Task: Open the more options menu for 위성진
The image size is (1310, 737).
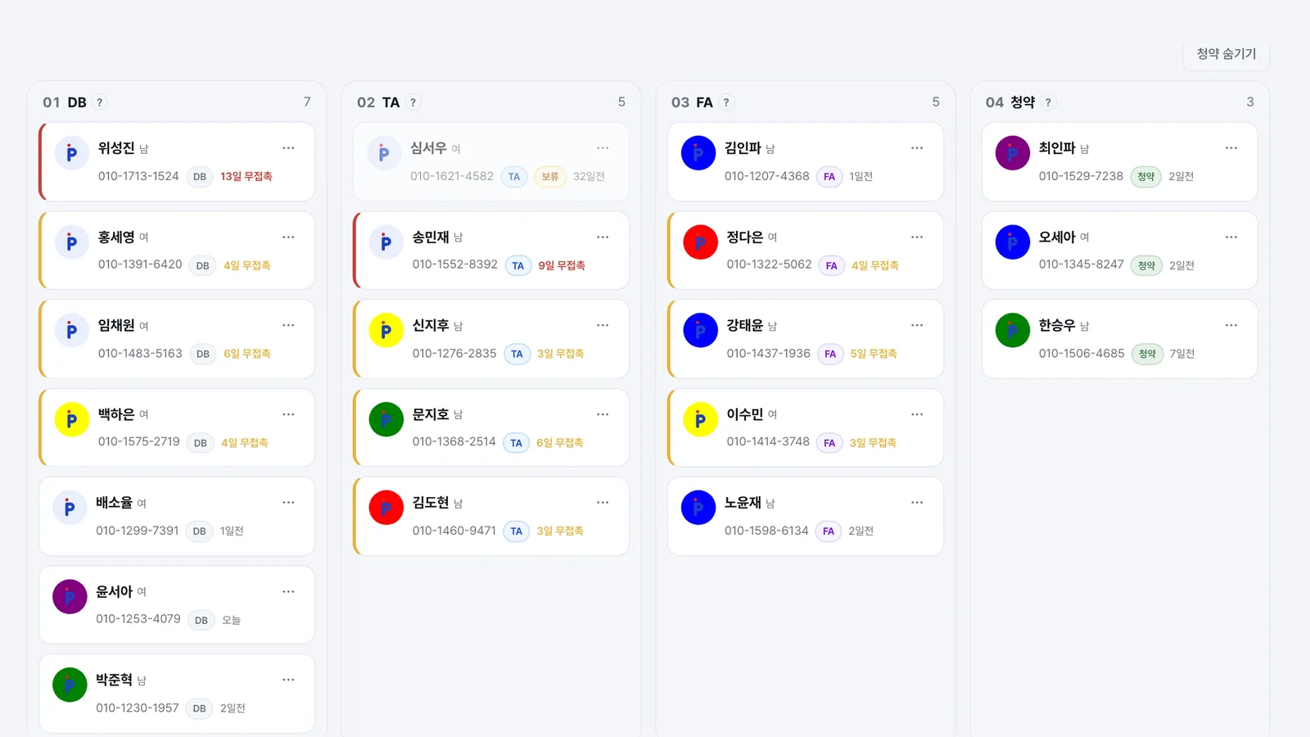Action: tap(288, 148)
